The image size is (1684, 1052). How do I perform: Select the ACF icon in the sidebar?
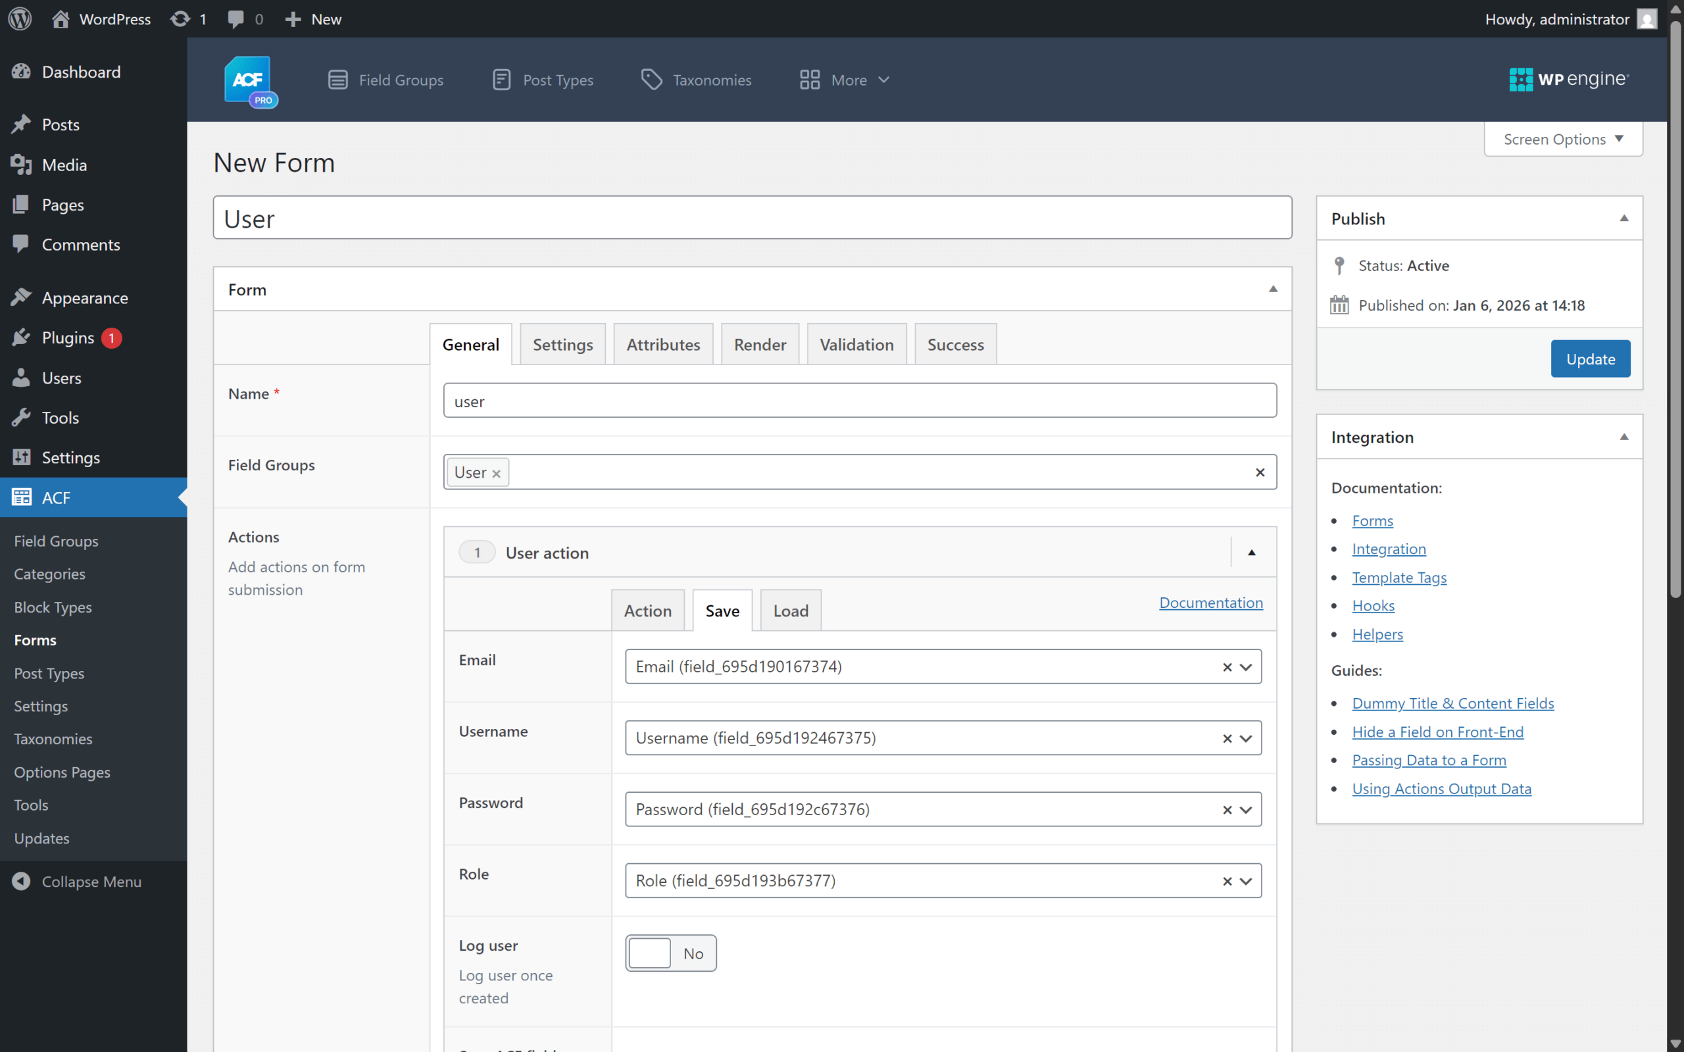coord(22,497)
